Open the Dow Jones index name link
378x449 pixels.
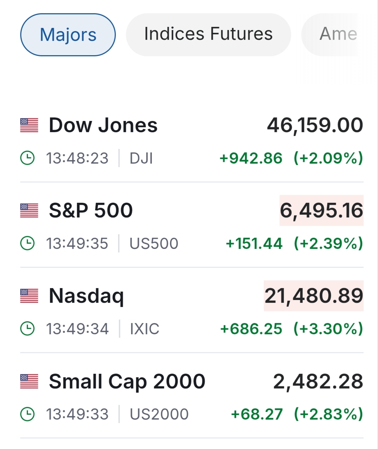(103, 125)
